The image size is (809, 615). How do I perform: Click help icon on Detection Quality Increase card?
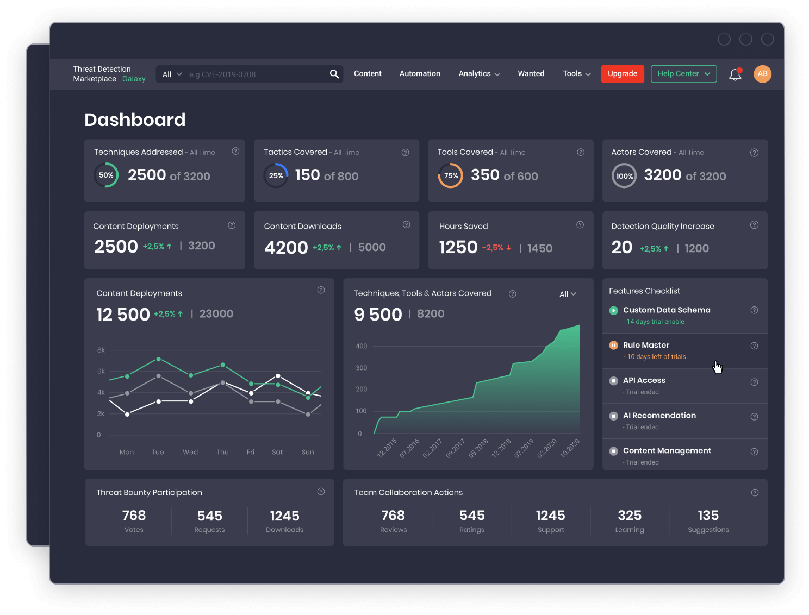click(x=754, y=225)
